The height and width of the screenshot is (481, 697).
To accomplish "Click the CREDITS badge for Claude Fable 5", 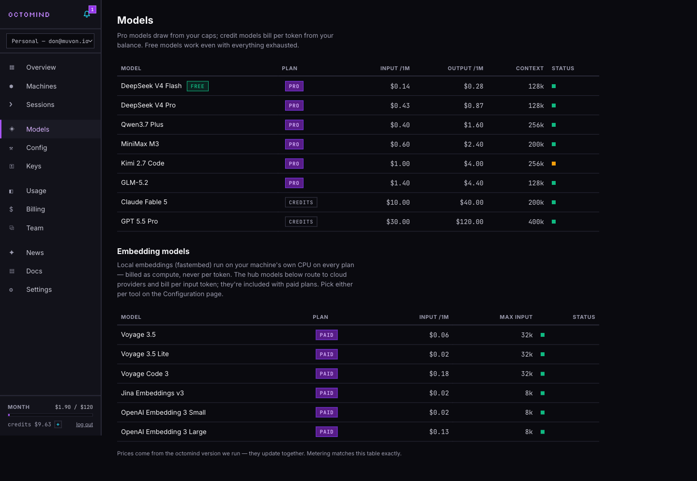I will (301, 202).
